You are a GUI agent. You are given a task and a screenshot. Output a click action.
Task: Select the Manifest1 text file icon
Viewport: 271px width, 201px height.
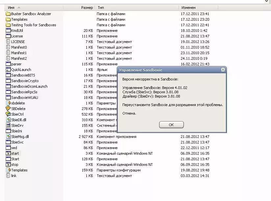point(8,53)
